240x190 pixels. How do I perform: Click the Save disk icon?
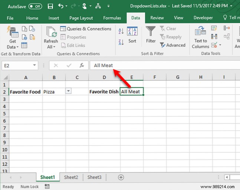coord(50,6)
